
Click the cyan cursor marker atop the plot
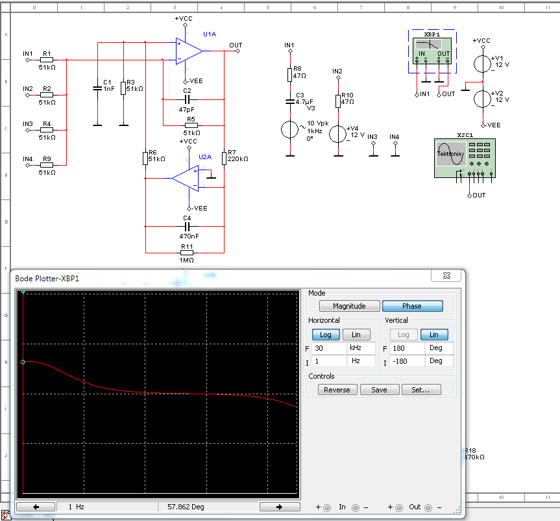click(23, 293)
